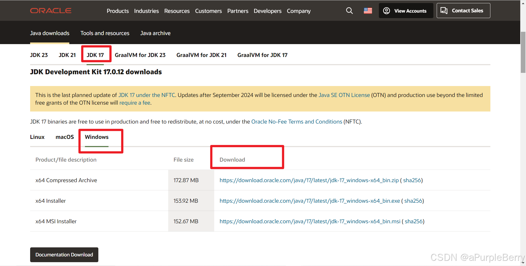Click the 'Download' column header
This screenshot has width=526, height=266.
point(232,160)
